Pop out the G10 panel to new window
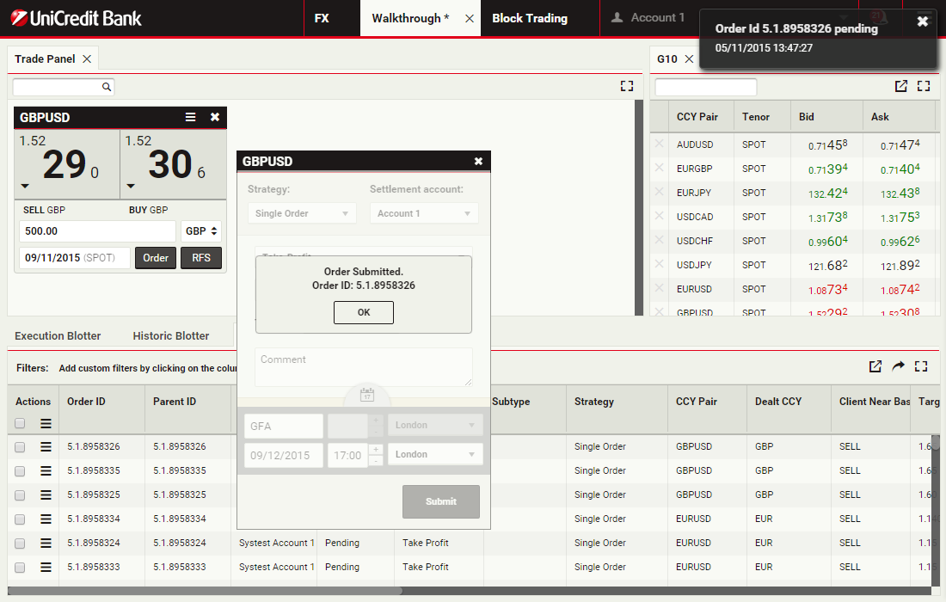The width and height of the screenshot is (946, 602). (900, 86)
